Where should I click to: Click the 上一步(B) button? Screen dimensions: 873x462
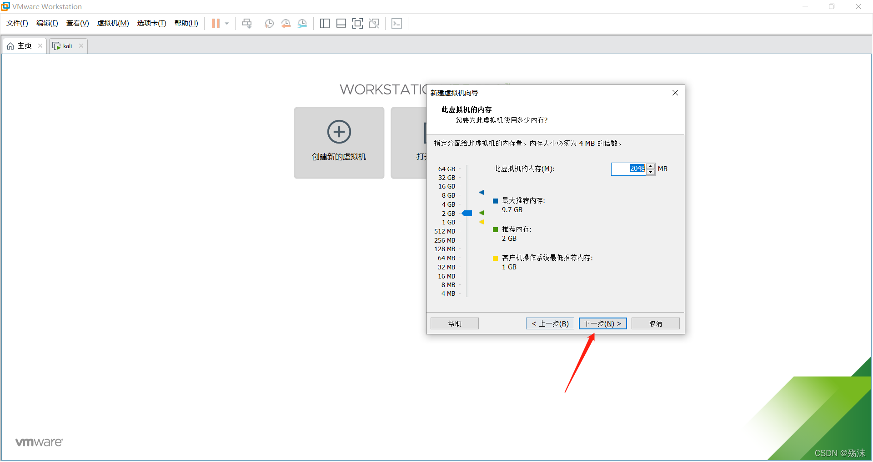(550, 323)
